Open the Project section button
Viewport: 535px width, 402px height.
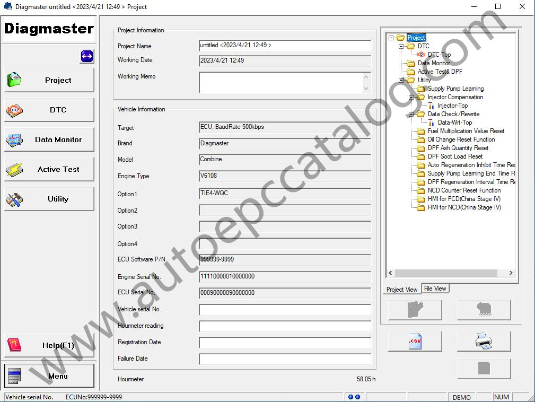(49, 80)
